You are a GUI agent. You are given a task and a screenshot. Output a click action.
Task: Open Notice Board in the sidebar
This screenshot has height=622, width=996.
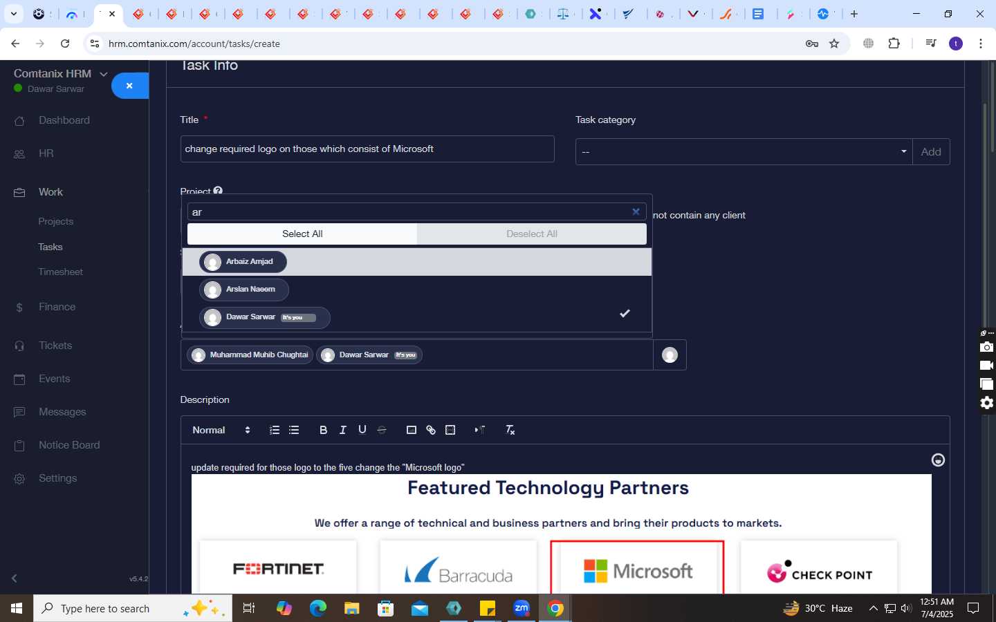point(69,445)
